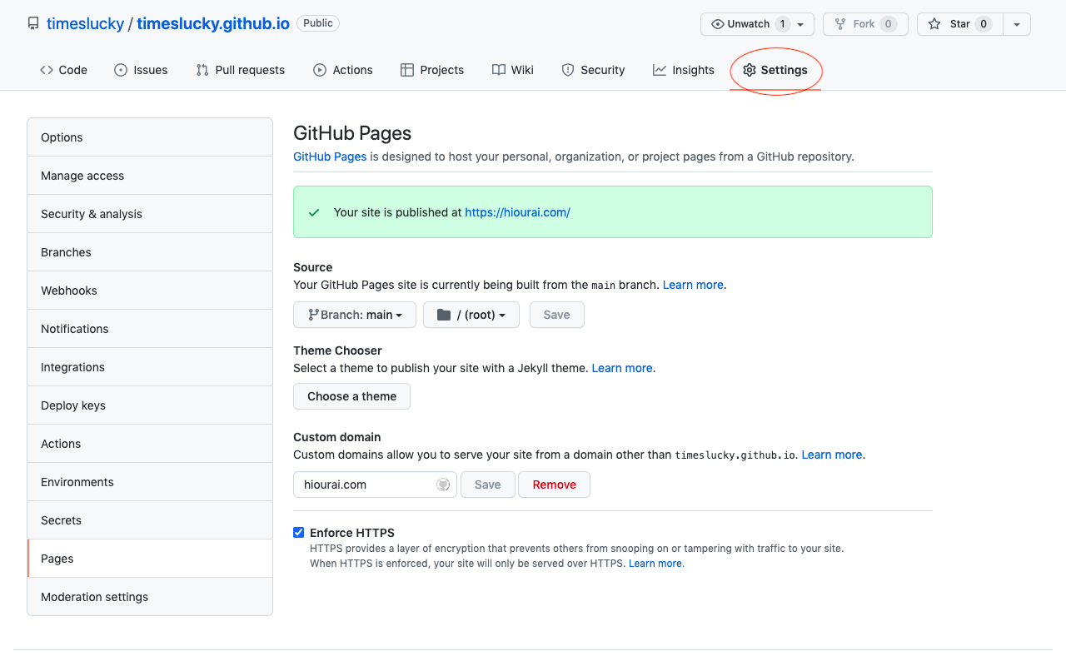This screenshot has width=1066, height=666.
Task: Click the Fork button
Action: coord(864,24)
